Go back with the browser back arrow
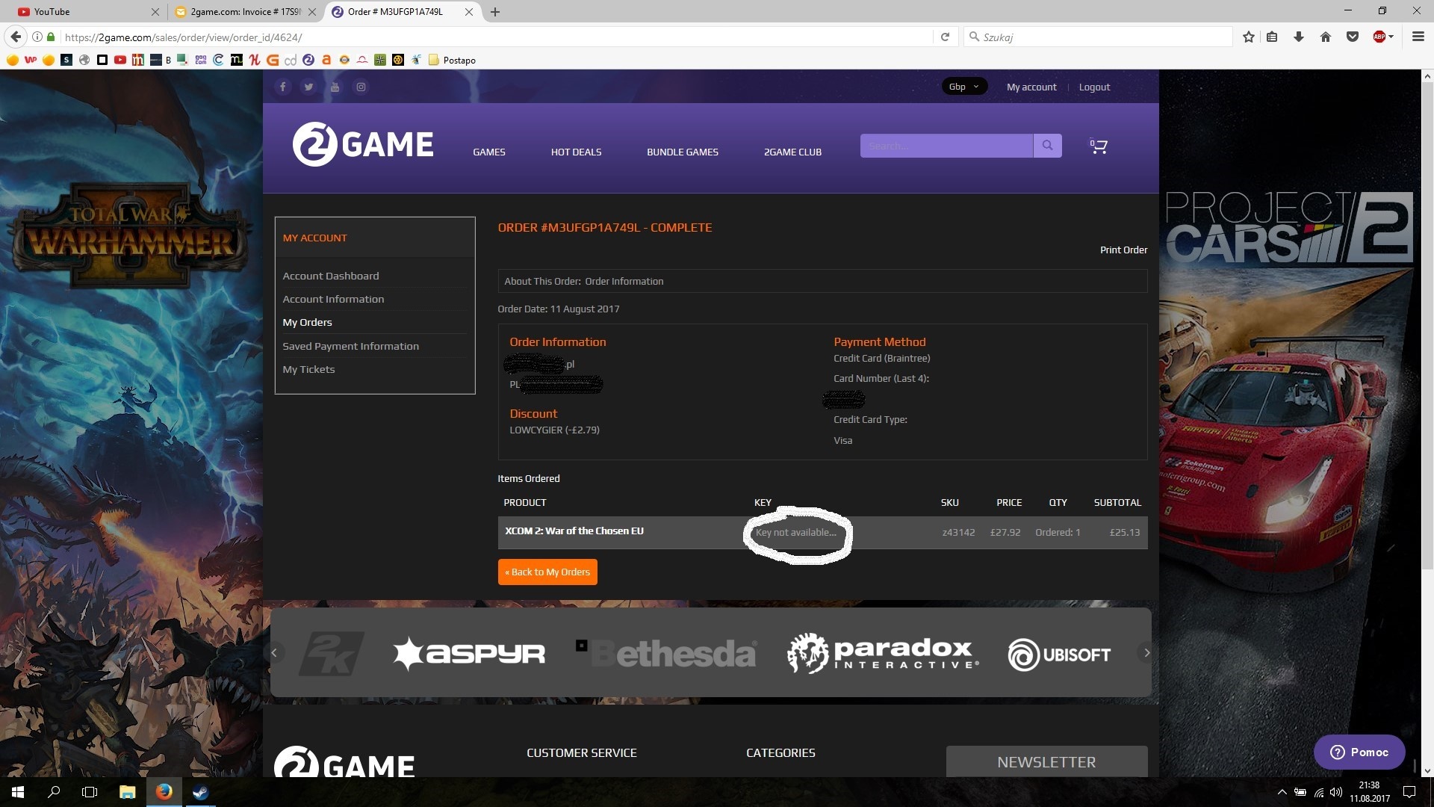1434x807 pixels. coord(16,37)
